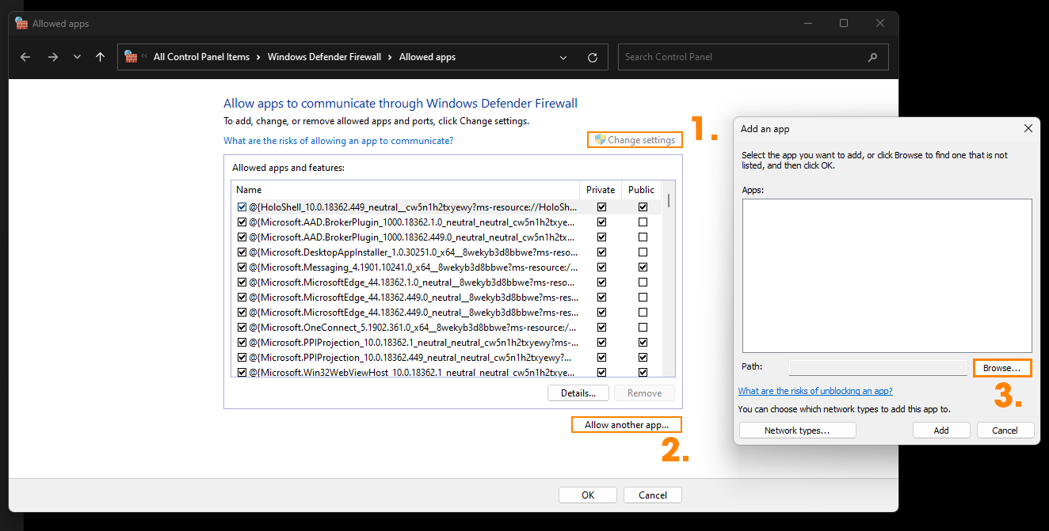Enable Public for MicrosoftEdge_44.18362.1.0 row
Viewport: 1049px width, 531px height.
[x=643, y=283]
